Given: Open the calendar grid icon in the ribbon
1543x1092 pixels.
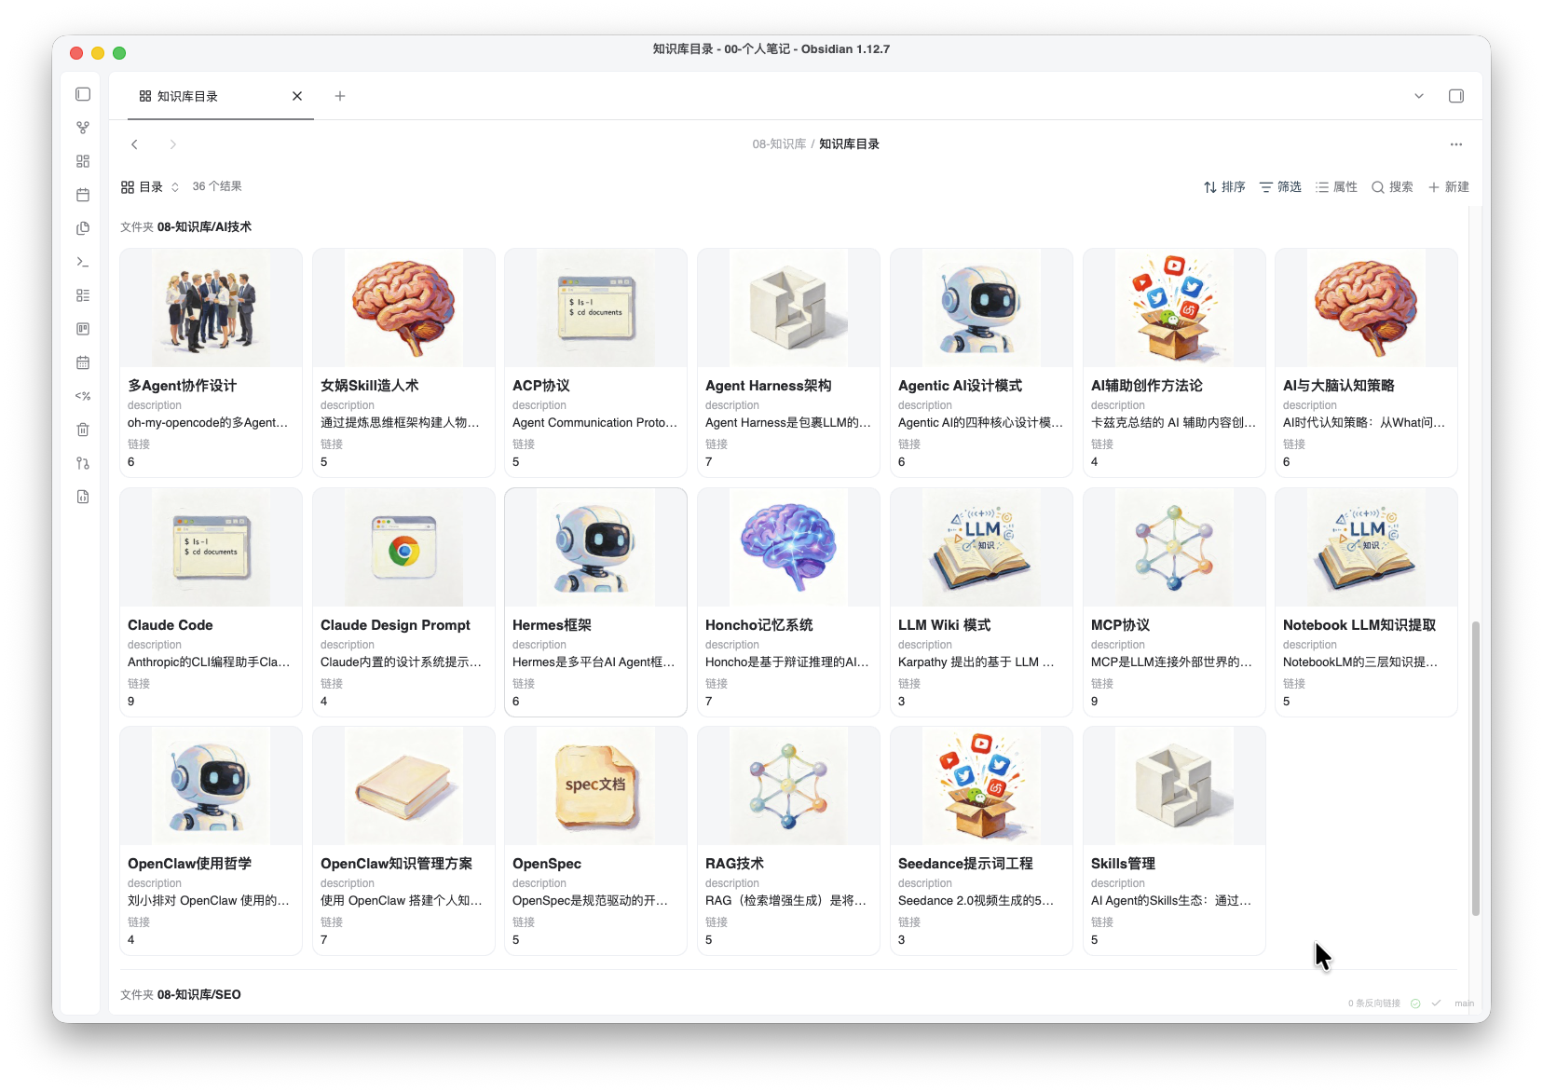Looking at the screenshot, I should 83,362.
